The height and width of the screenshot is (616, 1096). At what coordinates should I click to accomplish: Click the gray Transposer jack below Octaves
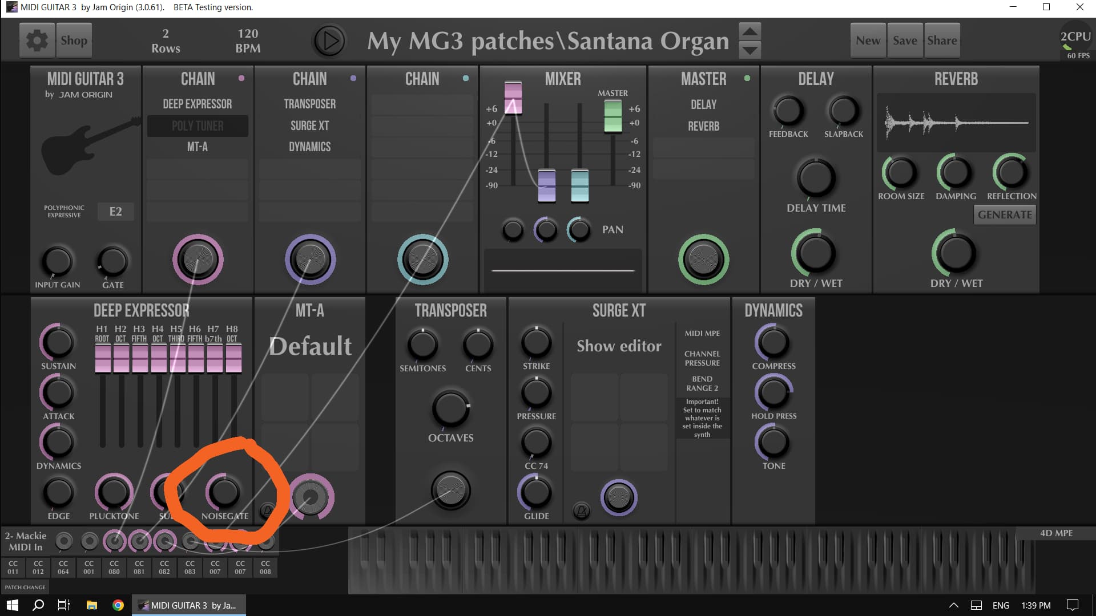pos(451,491)
